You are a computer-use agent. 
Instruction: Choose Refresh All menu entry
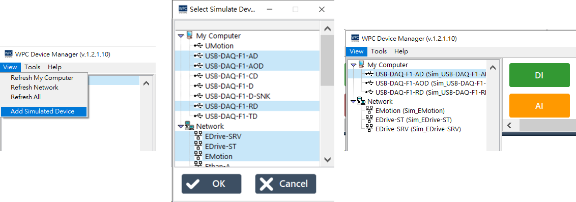[x=26, y=97]
